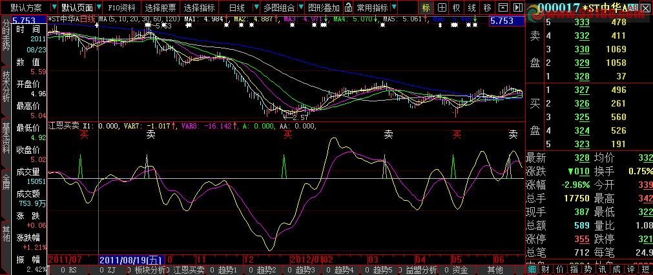Click the 2011/07 timeline label
The height and width of the screenshot is (275, 653).
[x=65, y=260]
